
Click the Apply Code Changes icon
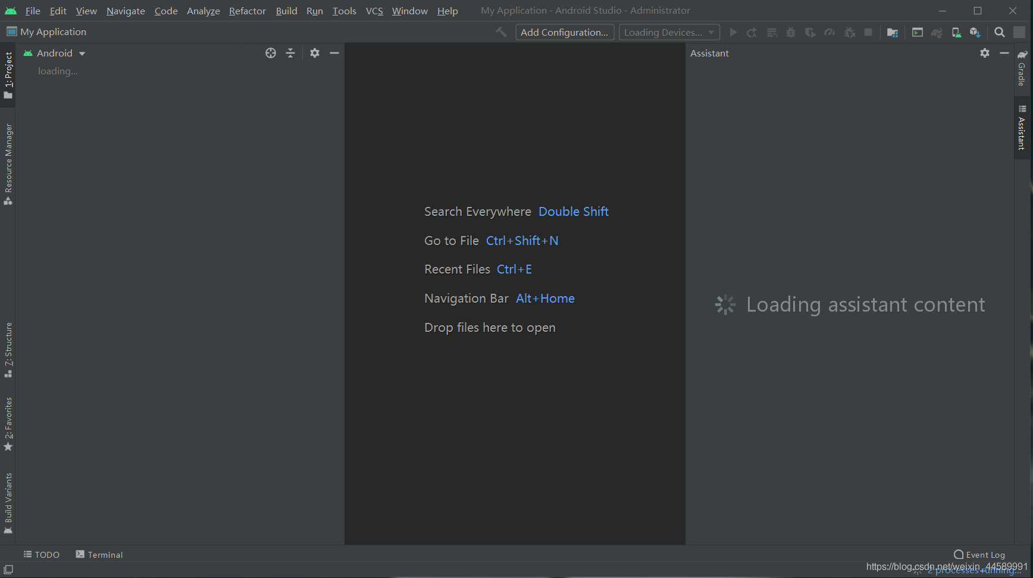pyautogui.click(x=772, y=32)
